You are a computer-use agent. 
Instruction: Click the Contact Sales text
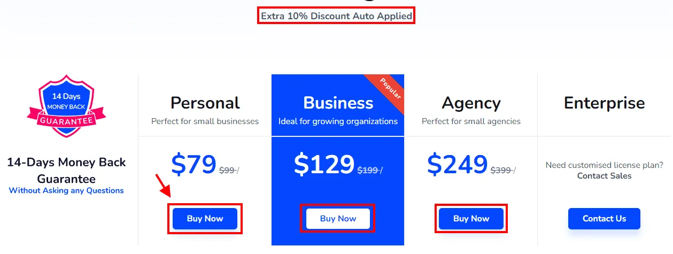[604, 176]
